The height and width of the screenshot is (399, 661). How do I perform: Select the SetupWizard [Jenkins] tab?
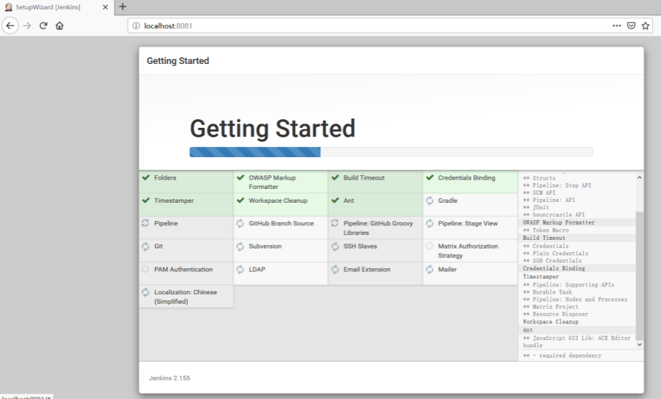pyautogui.click(x=57, y=7)
